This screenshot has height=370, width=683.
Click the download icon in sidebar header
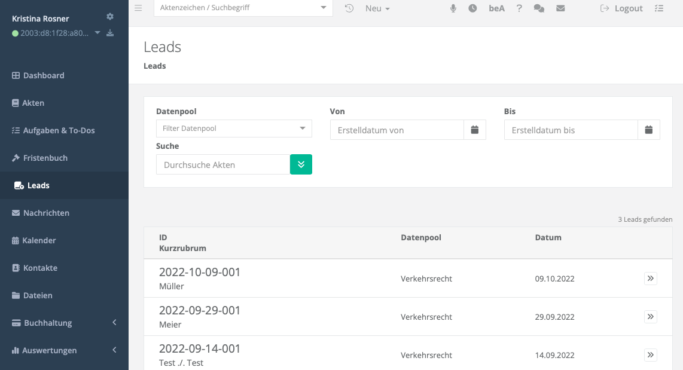point(110,33)
